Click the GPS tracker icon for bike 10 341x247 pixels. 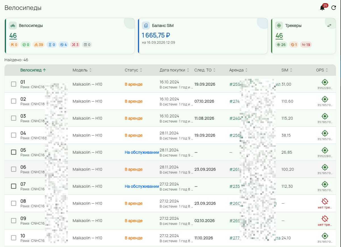click(325, 236)
